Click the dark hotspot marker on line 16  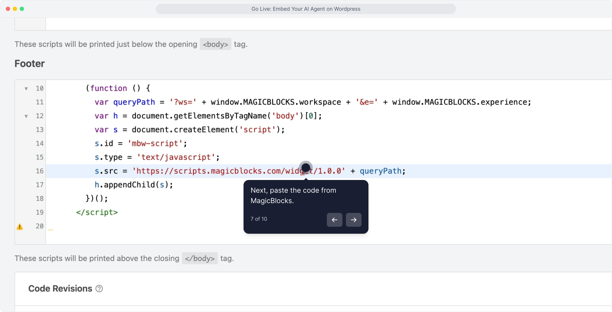click(306, 168)
